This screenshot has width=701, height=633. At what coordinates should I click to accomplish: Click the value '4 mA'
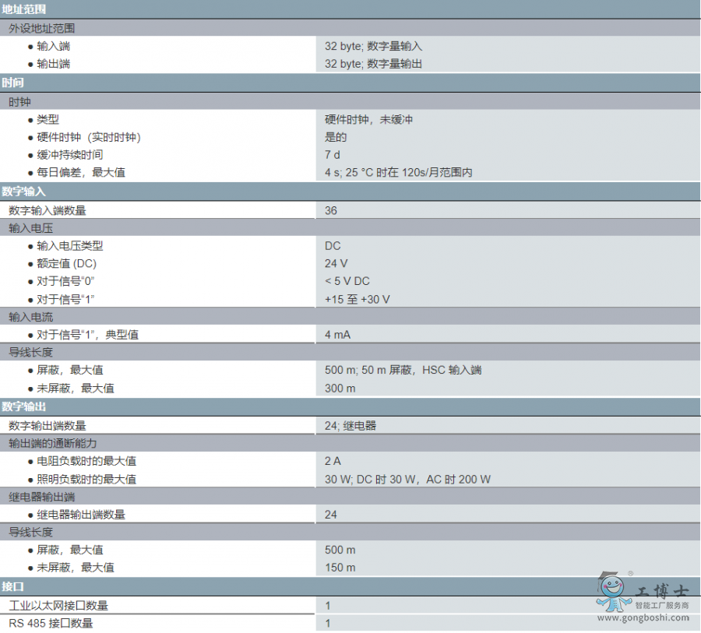pos(337,335)
